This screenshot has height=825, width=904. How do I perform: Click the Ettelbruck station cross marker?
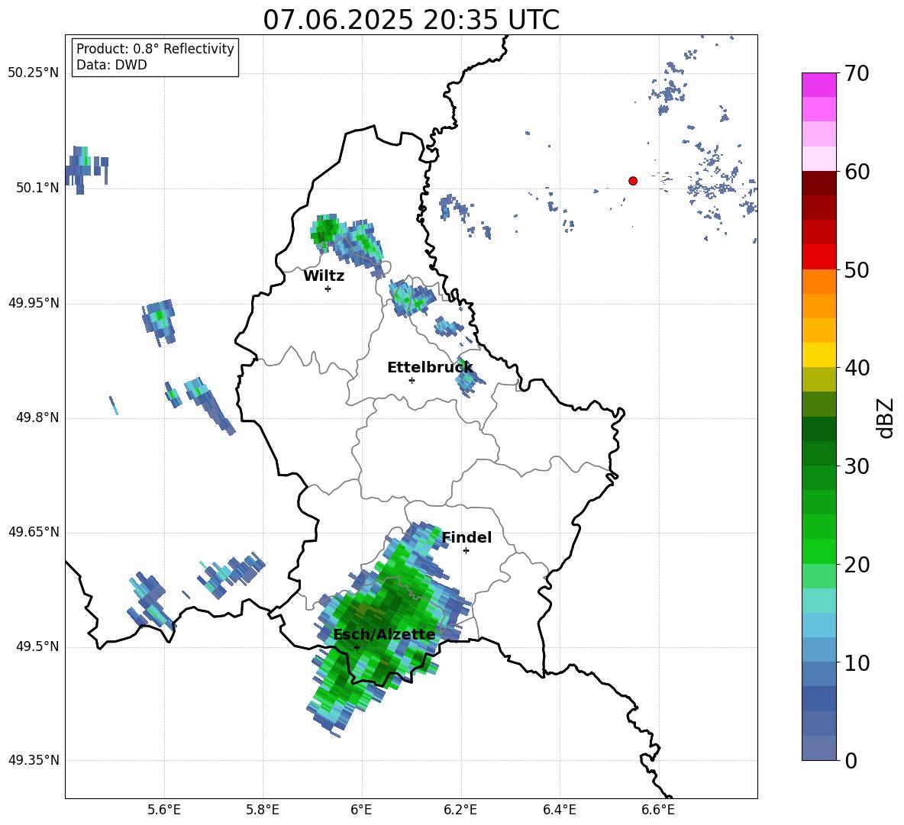pos(412,380)
